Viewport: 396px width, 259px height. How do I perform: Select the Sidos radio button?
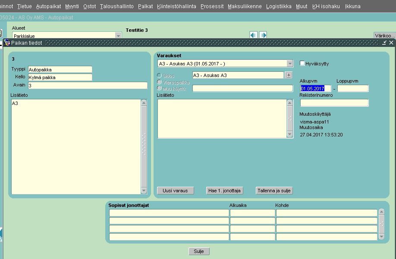tap(159, 75)
